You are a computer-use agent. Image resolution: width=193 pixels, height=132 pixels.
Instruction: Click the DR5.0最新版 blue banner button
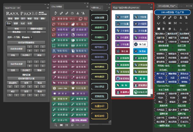172,12
